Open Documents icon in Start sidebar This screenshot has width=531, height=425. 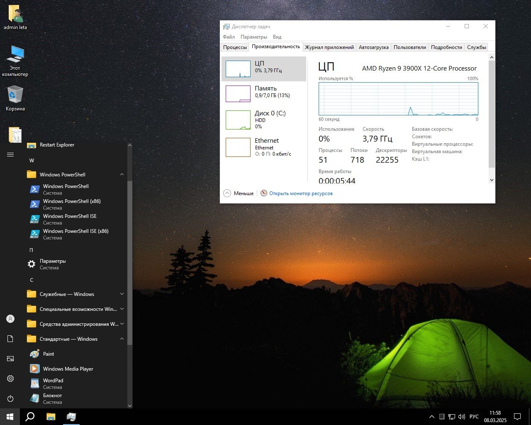tap(10, 339)
